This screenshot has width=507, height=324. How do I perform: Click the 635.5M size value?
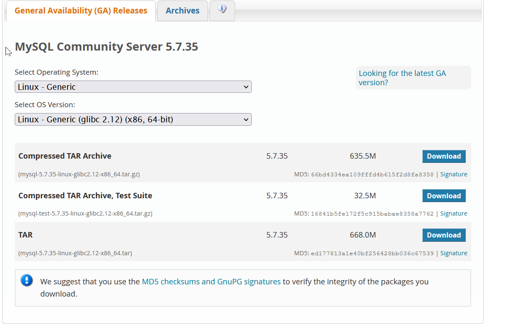click(x=363, y=156)
